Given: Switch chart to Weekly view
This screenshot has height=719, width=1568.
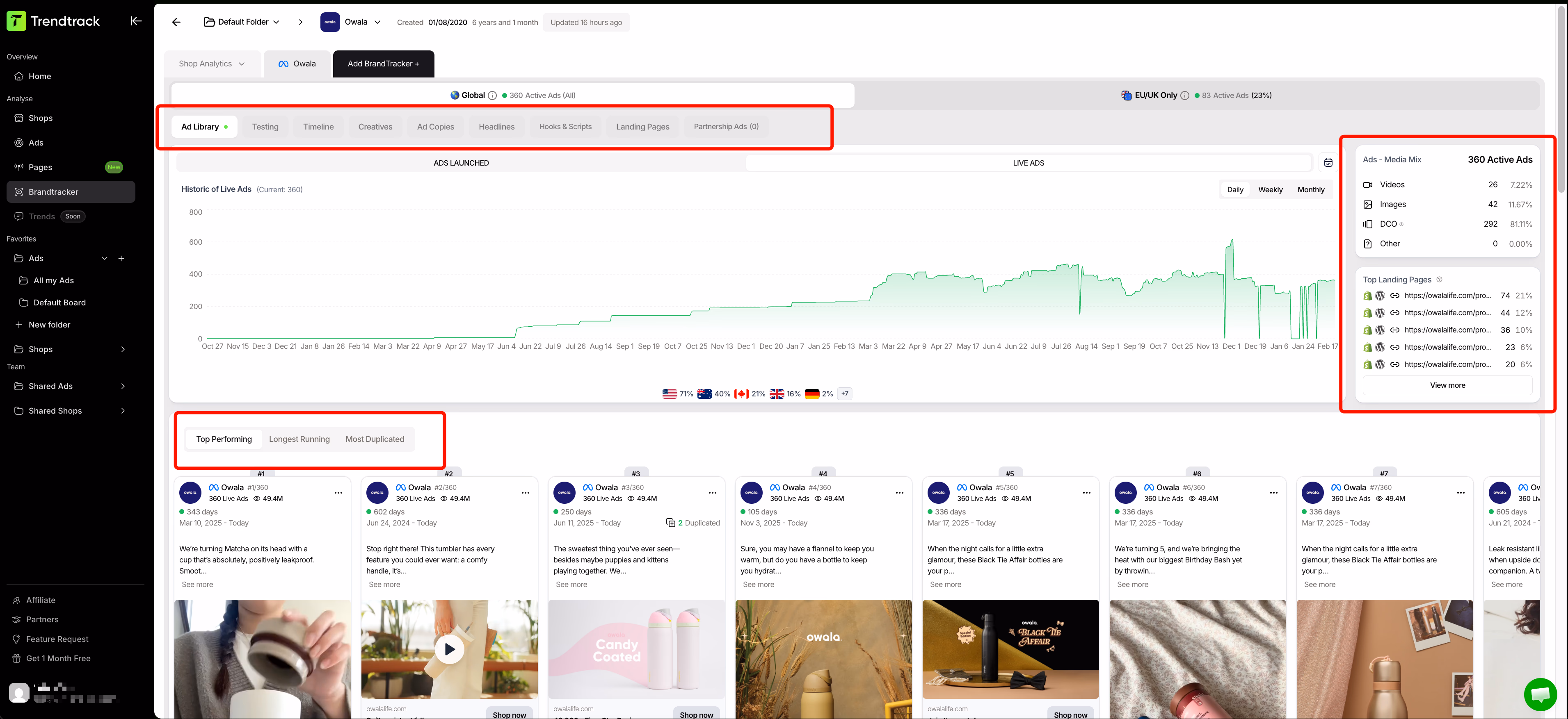Looking at the screenshot, I should [1270, 189].
